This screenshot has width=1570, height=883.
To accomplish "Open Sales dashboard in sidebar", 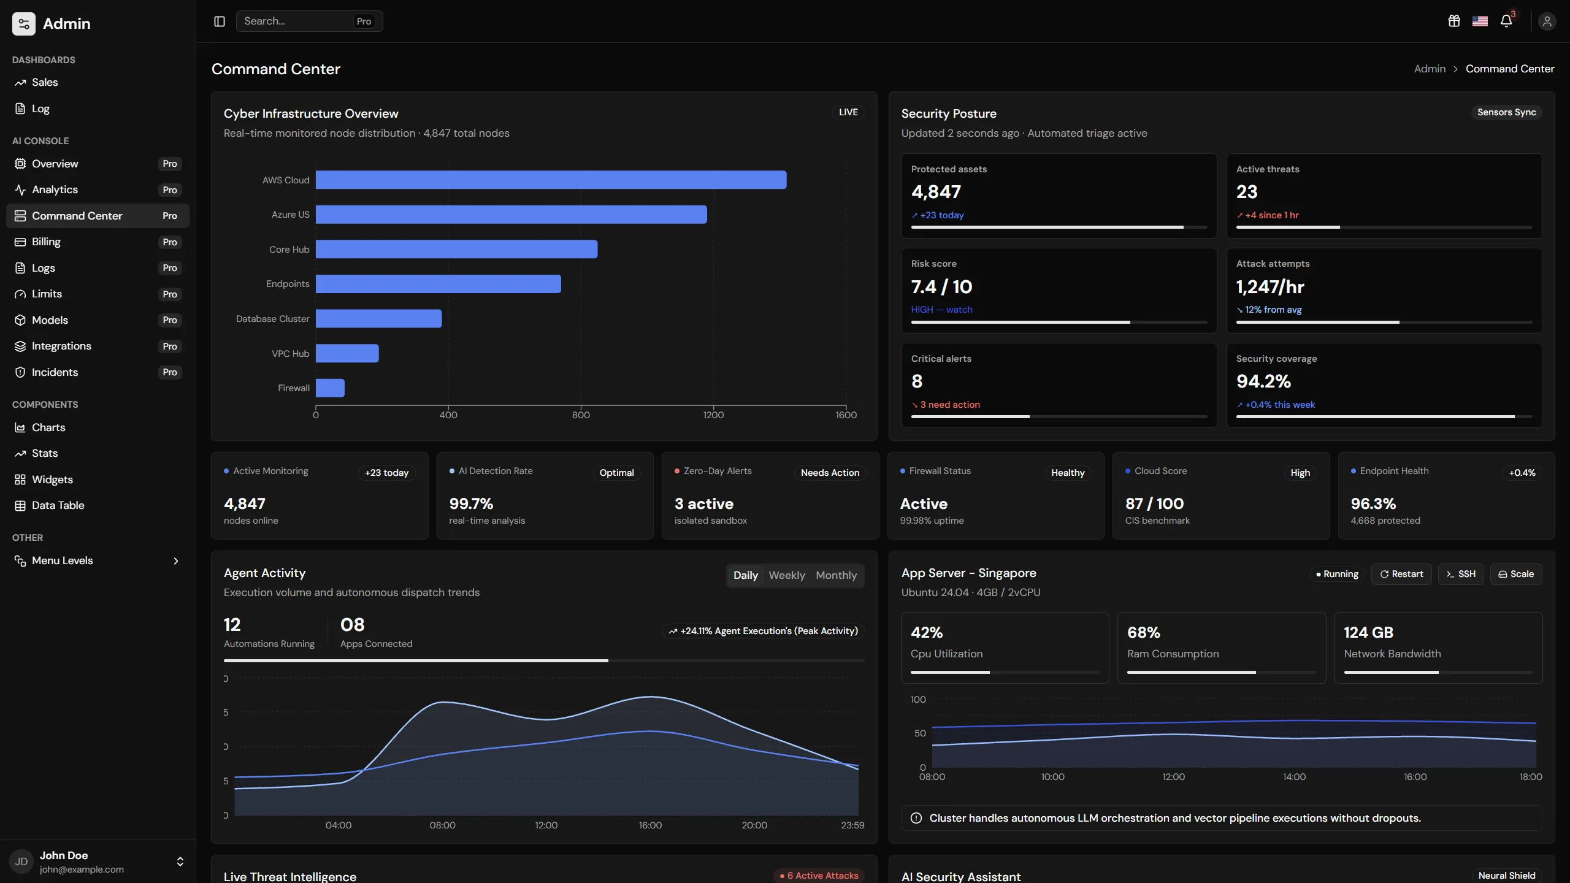I will click(x=98, y=82).
